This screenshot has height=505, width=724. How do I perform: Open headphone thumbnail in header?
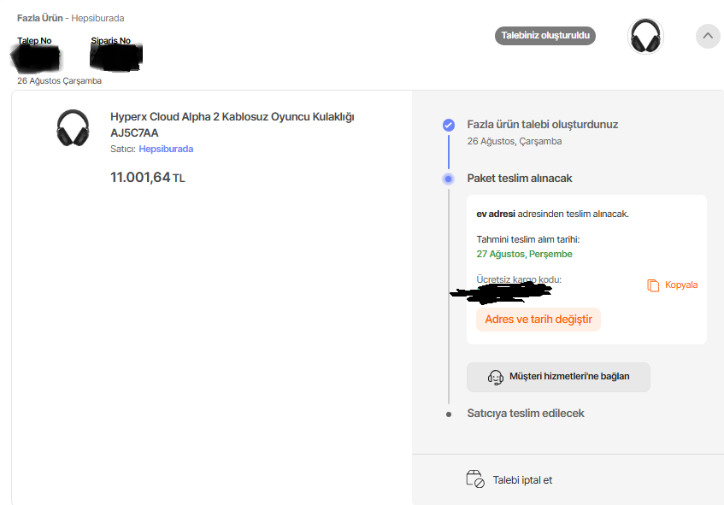[645, 36]
